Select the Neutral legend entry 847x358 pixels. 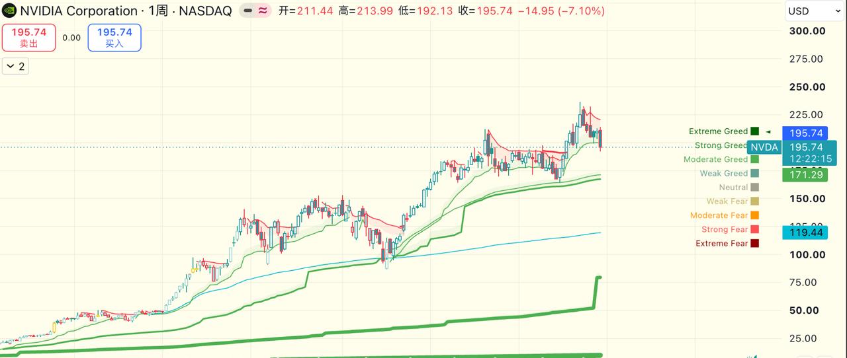coord(738,188)
